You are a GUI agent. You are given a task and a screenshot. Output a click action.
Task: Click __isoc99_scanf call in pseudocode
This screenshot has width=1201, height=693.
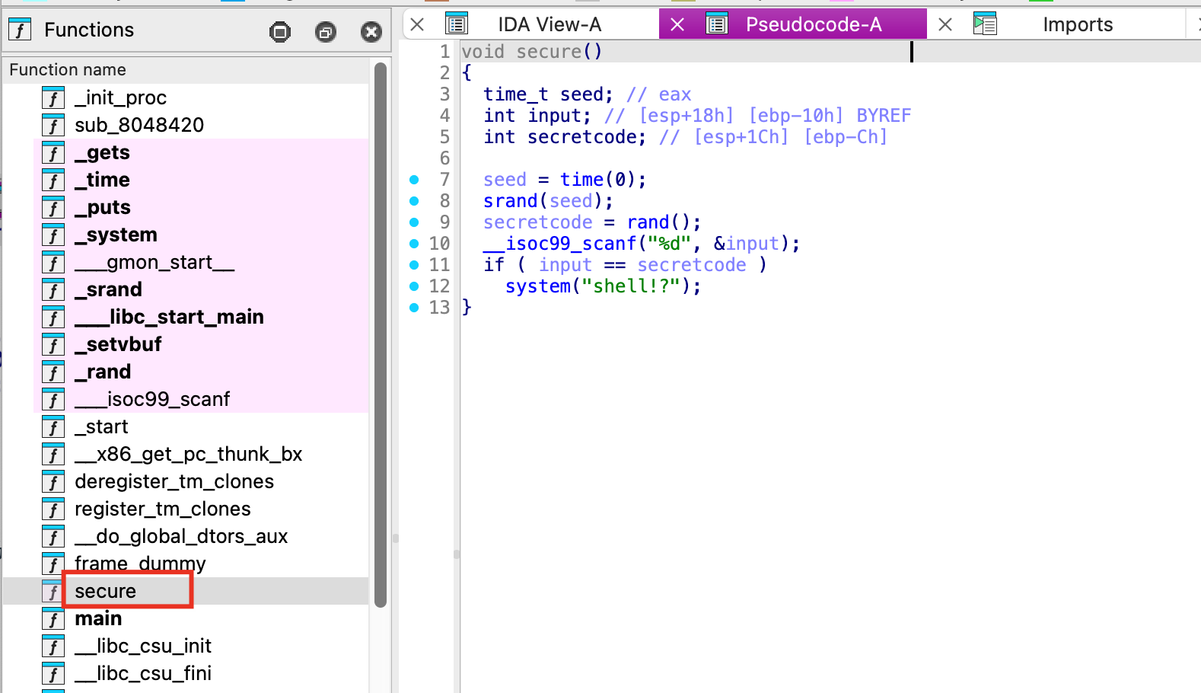click(x=559, y=244)
